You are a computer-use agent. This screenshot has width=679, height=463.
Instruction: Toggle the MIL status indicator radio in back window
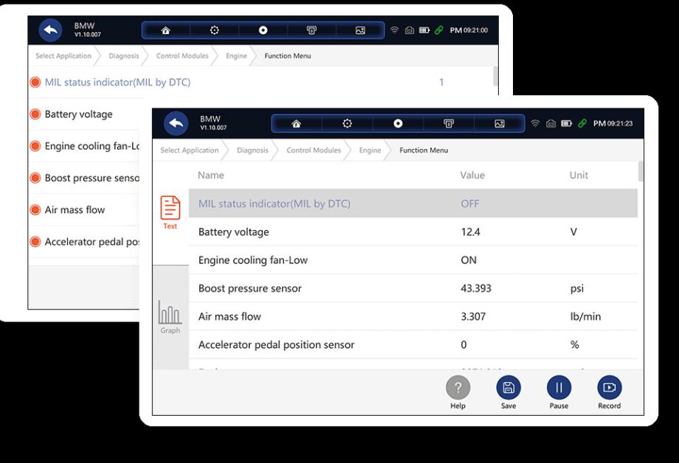[35, 83]
